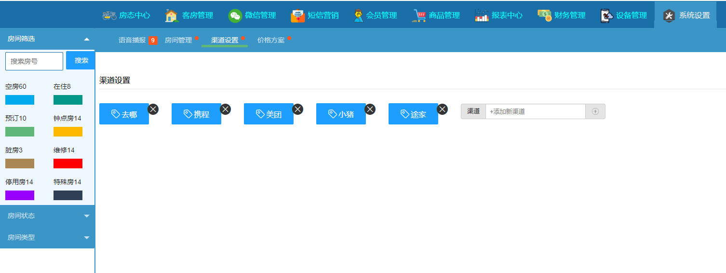
Task: Switch to the 价格方案 tab
Action: (x=271, y=41)
